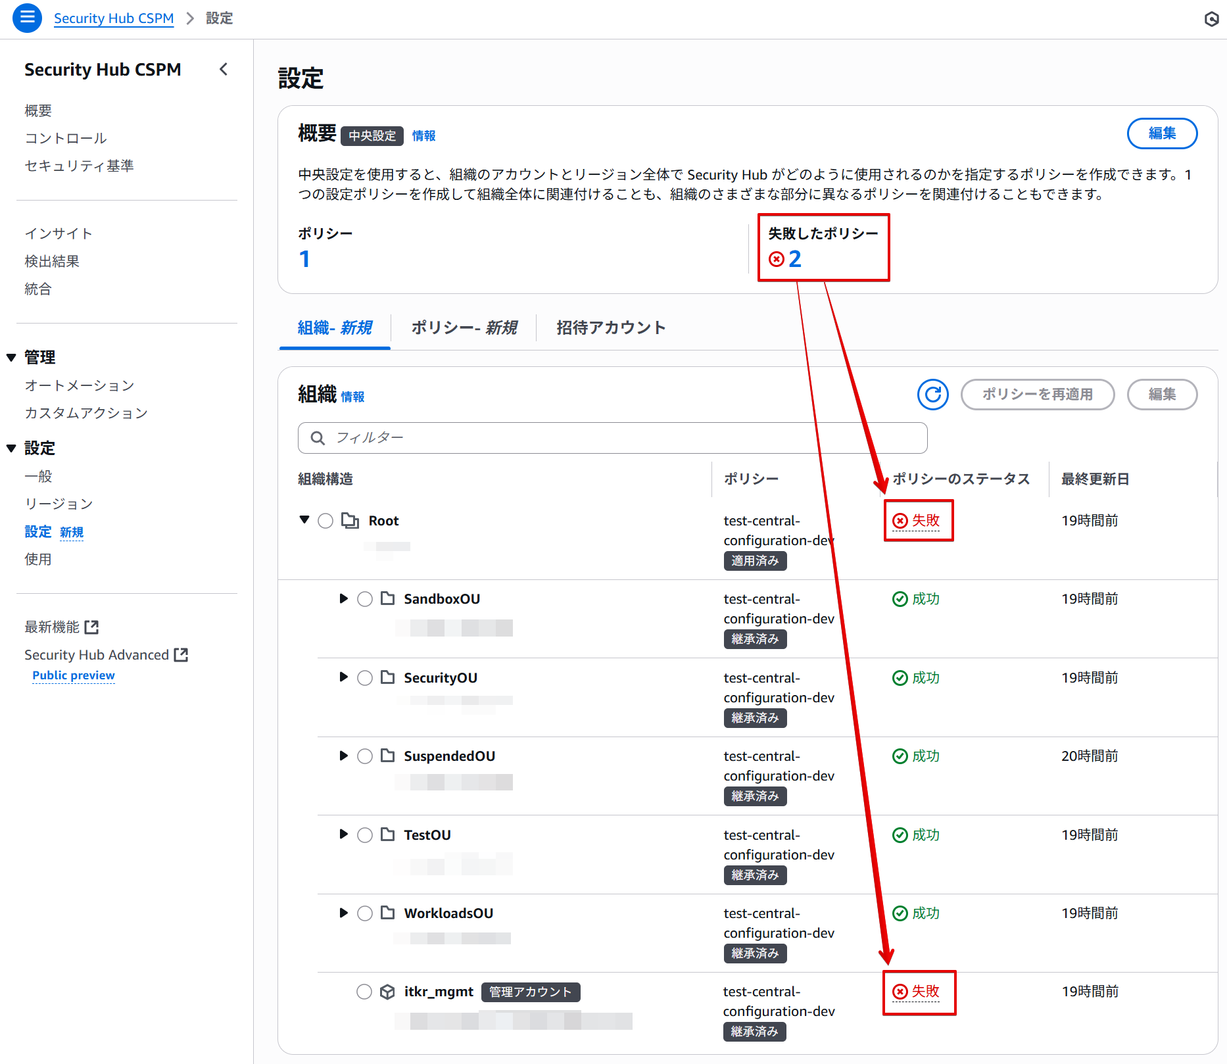Click the hexagon icon at top right
Image resolution: width=1227 pixels, height=1064 pixels.
[1211, 19]
